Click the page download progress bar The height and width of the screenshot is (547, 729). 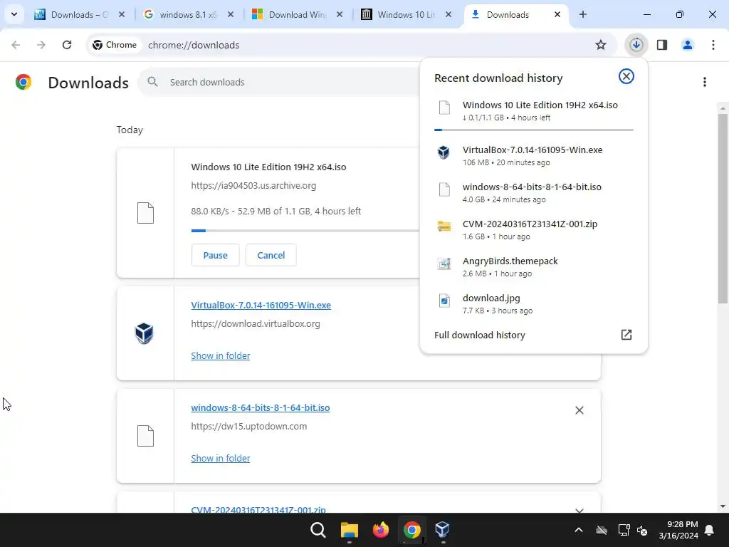coord(305,230)
